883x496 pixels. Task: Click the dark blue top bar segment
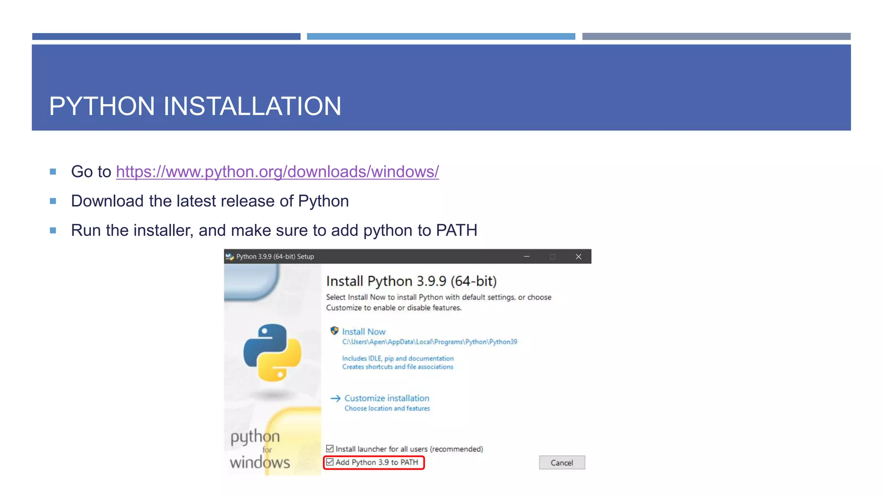(166, 37)
